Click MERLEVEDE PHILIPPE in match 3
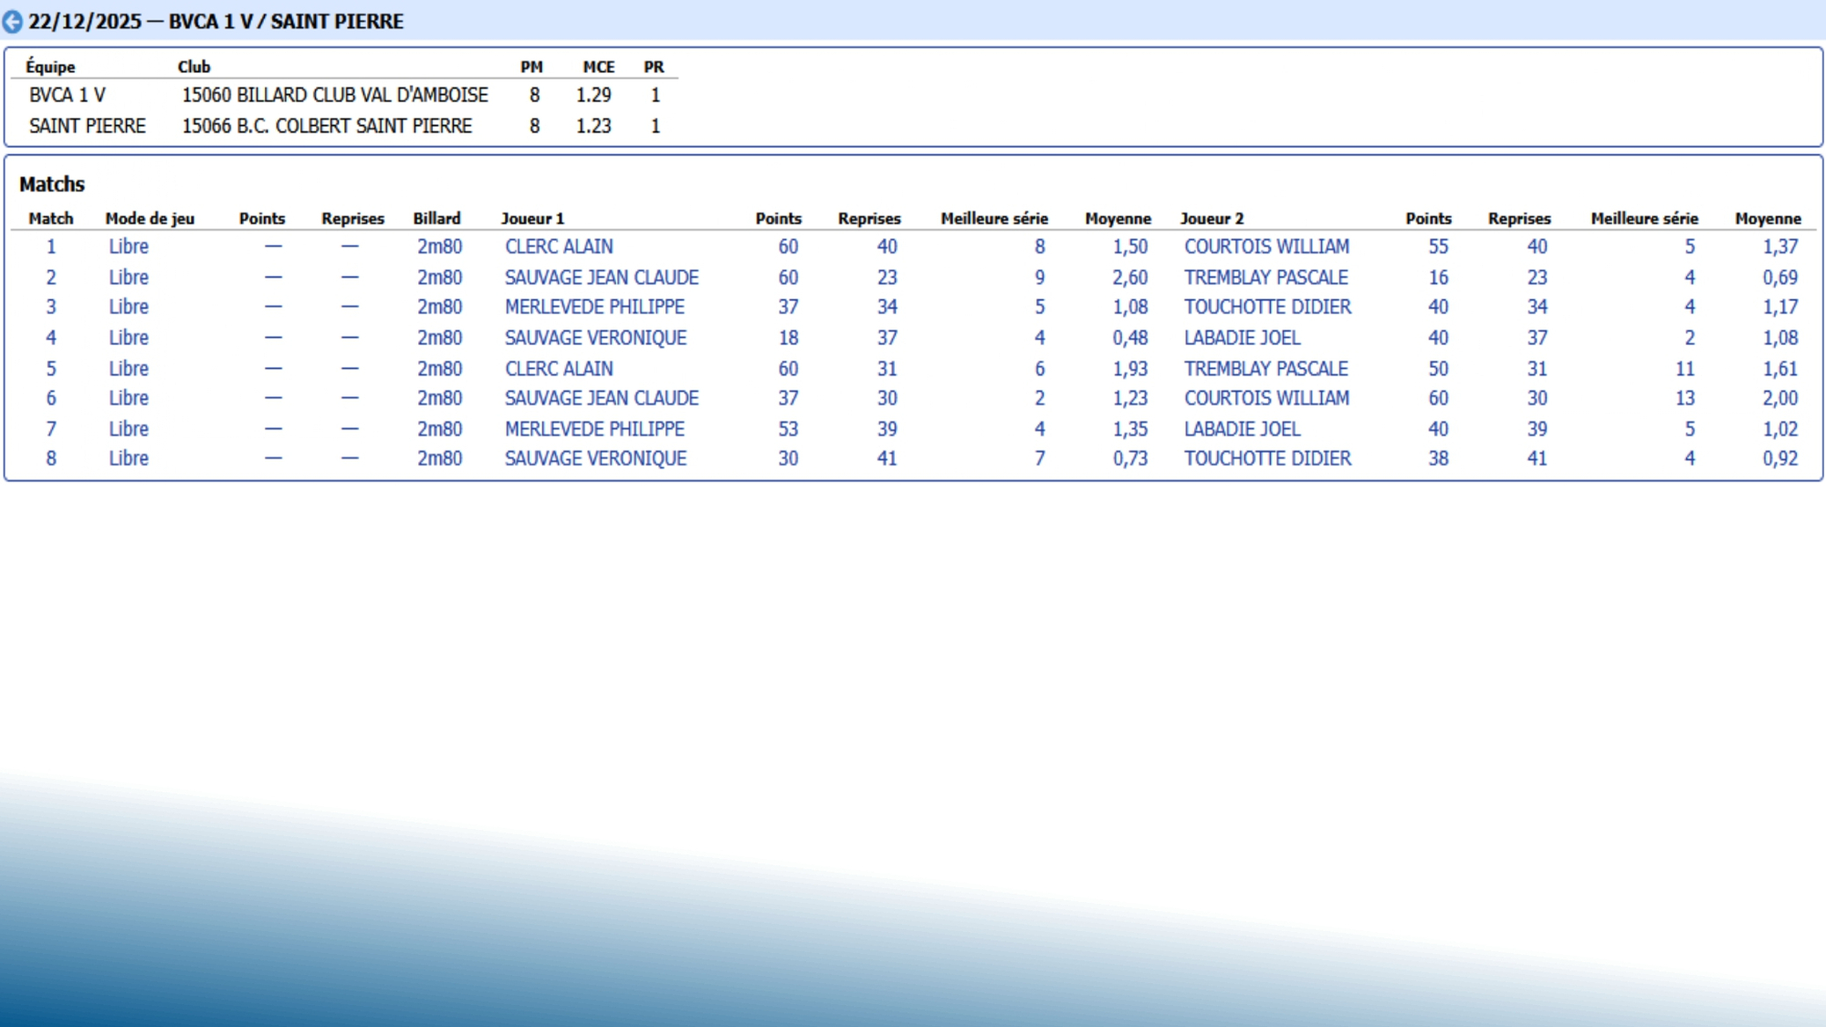 tap(594, 307)
